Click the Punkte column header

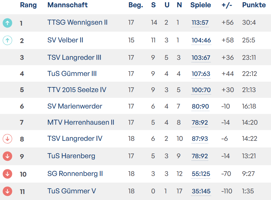[x=254, y=5]
